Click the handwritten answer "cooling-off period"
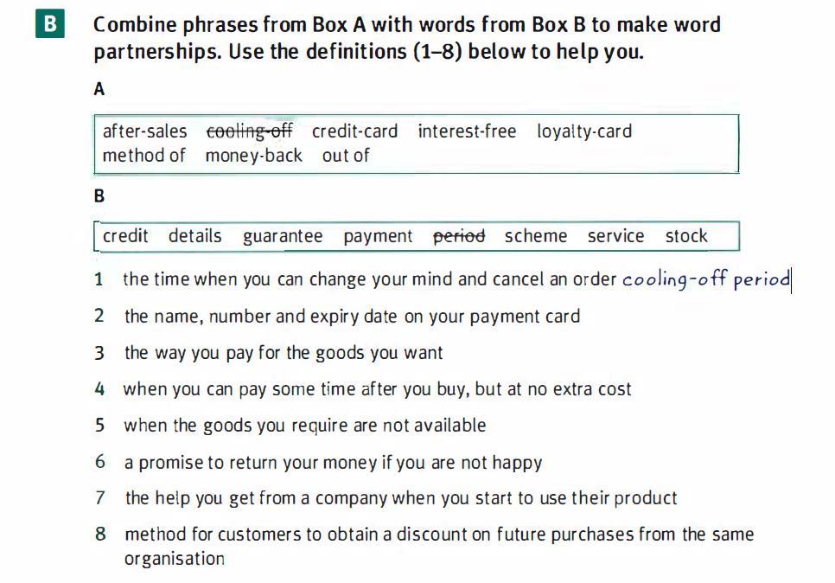The width and height of the screenshot is (835, 583). coord(706,279)
